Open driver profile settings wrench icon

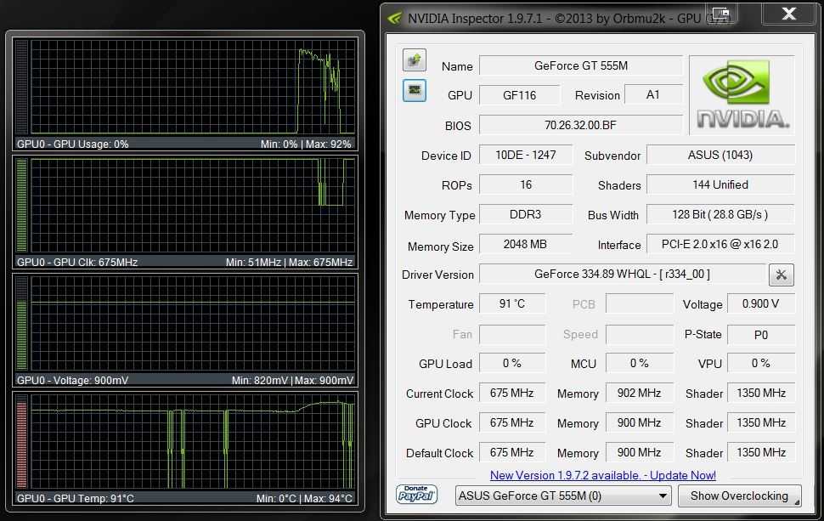pos(781,275)
